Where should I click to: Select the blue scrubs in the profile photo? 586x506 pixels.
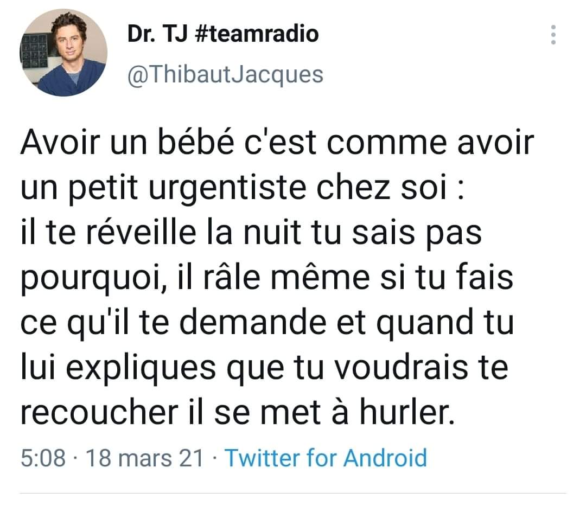(71, 80)
